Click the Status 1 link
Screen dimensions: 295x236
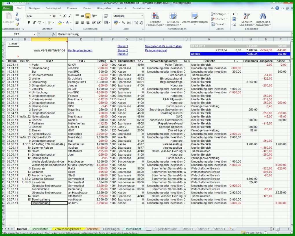122,46
